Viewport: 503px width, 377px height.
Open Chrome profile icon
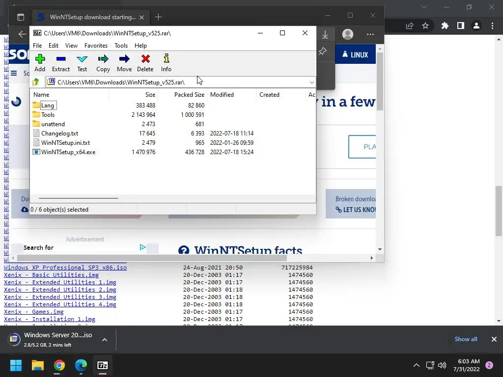pyautogui.click(x=476, y=26)
